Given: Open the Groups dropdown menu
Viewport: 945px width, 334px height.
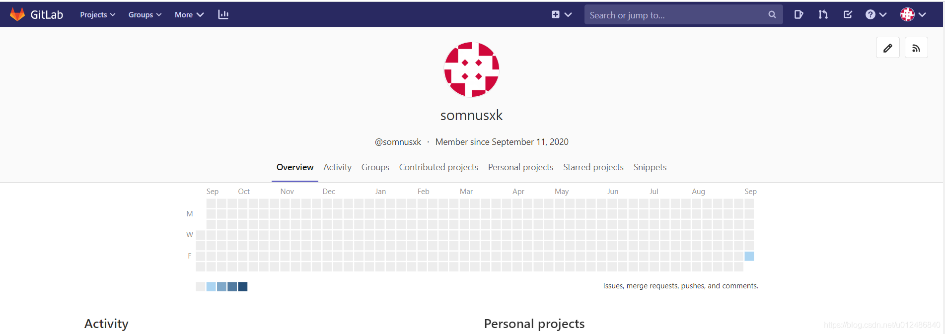Looking at the screenshot, I should point(145,15).
